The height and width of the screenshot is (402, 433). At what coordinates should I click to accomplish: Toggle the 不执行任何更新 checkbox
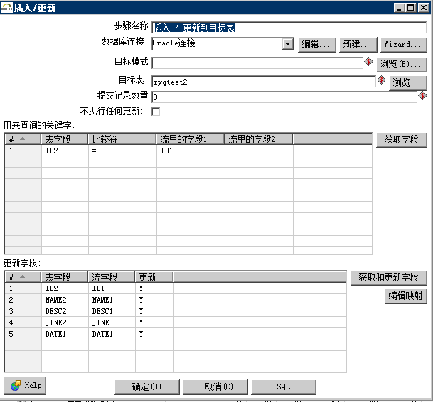point(156,112)
